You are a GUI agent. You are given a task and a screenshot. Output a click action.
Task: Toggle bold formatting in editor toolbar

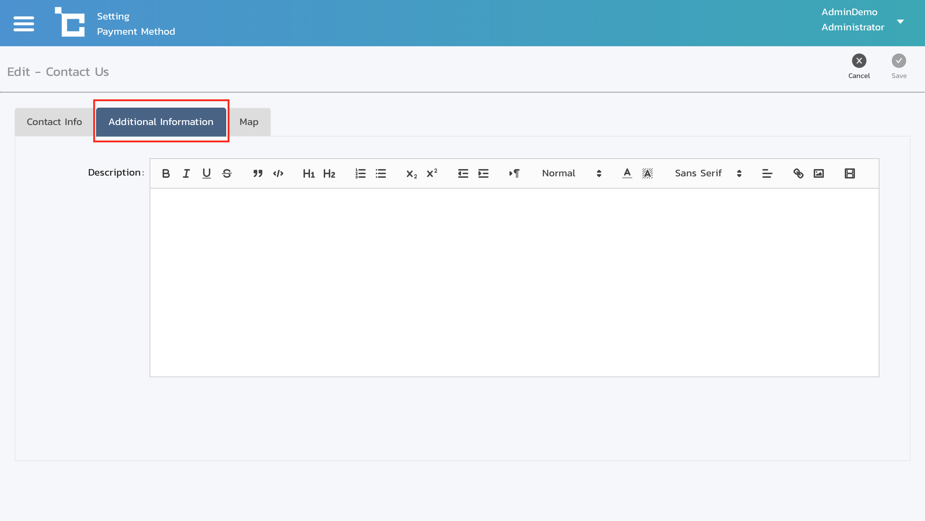click(x=166, y=174)
